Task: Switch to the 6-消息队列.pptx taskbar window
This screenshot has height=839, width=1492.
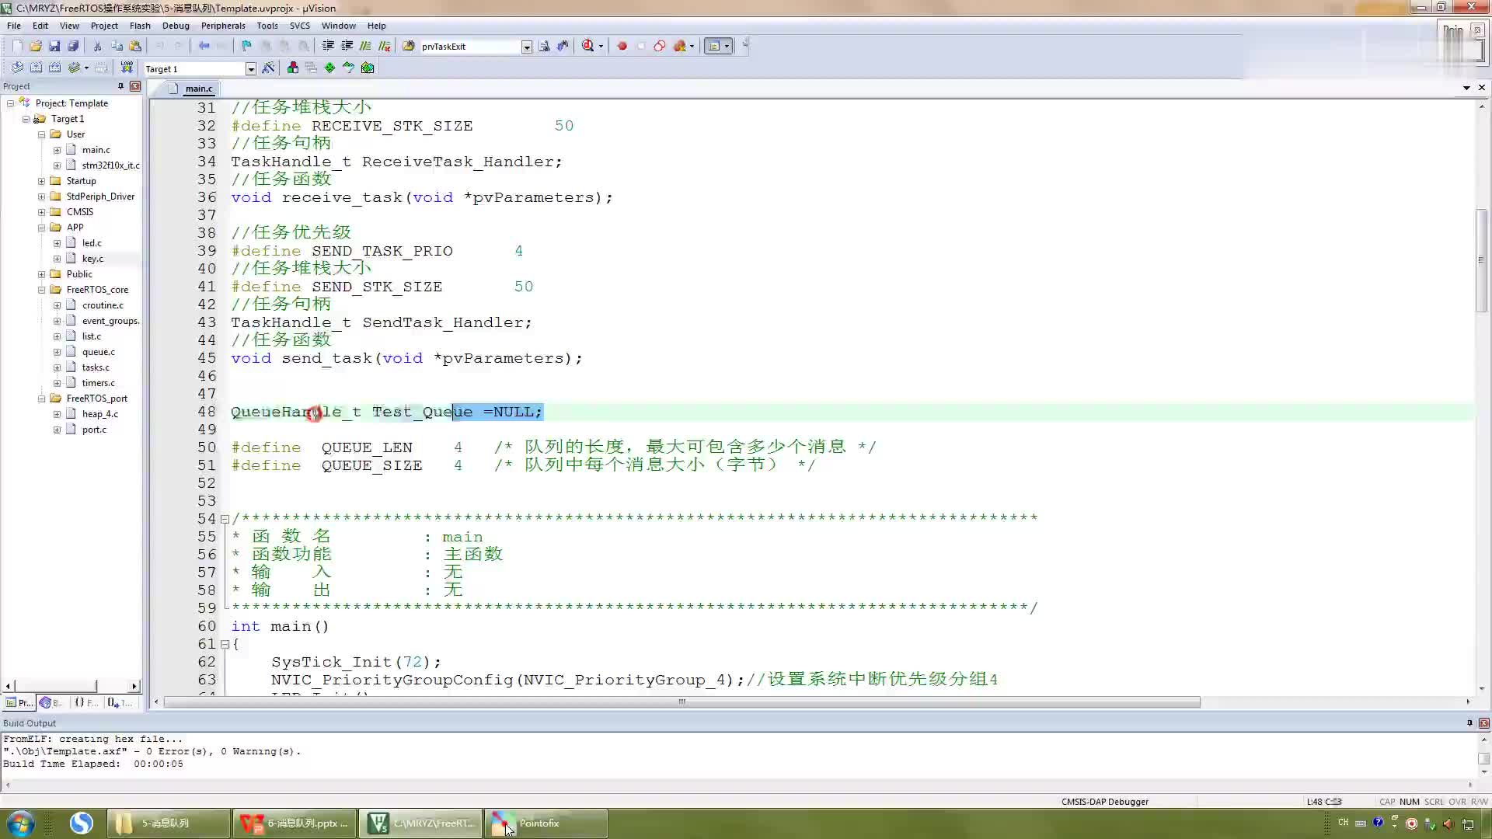Action: point(295,823)
